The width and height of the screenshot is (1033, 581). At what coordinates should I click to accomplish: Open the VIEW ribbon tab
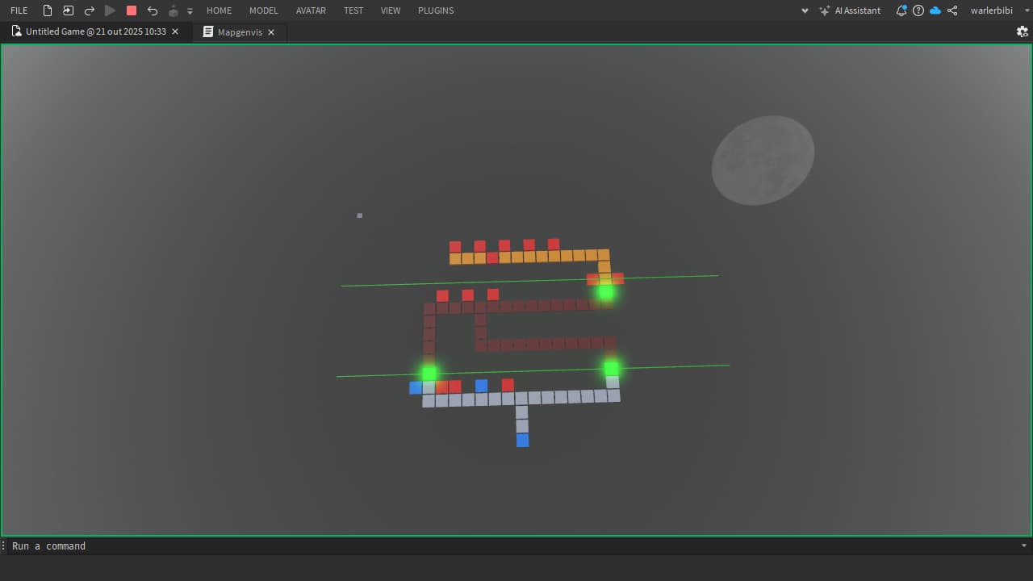click(x=391, y=10)
